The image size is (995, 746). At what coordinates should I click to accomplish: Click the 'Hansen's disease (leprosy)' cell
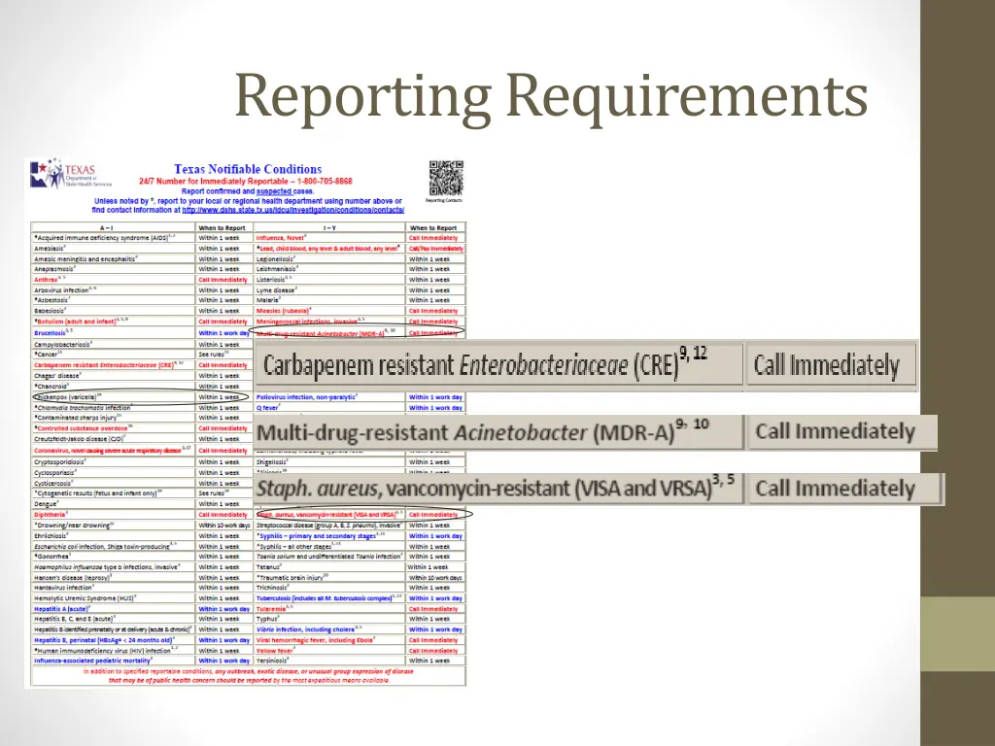(113, 578)
